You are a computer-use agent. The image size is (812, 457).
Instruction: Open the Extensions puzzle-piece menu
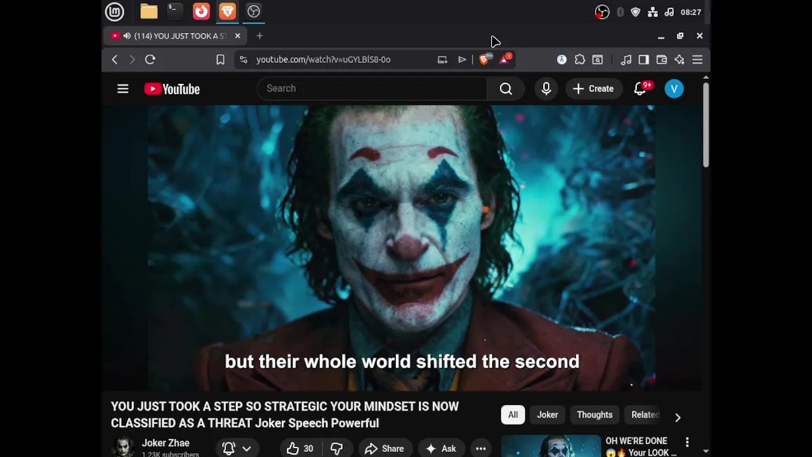click(579, 60)
